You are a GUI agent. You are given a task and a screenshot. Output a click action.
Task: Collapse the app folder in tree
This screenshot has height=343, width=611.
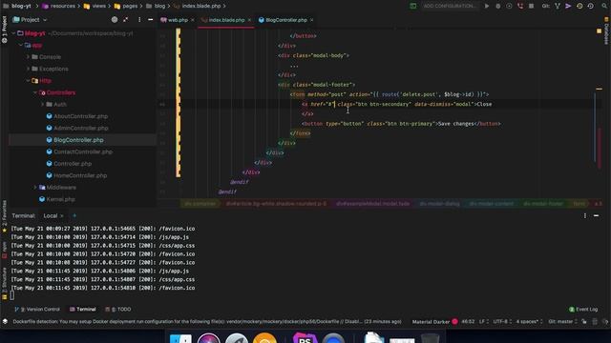pyautogui.click(x=21, y=45)
